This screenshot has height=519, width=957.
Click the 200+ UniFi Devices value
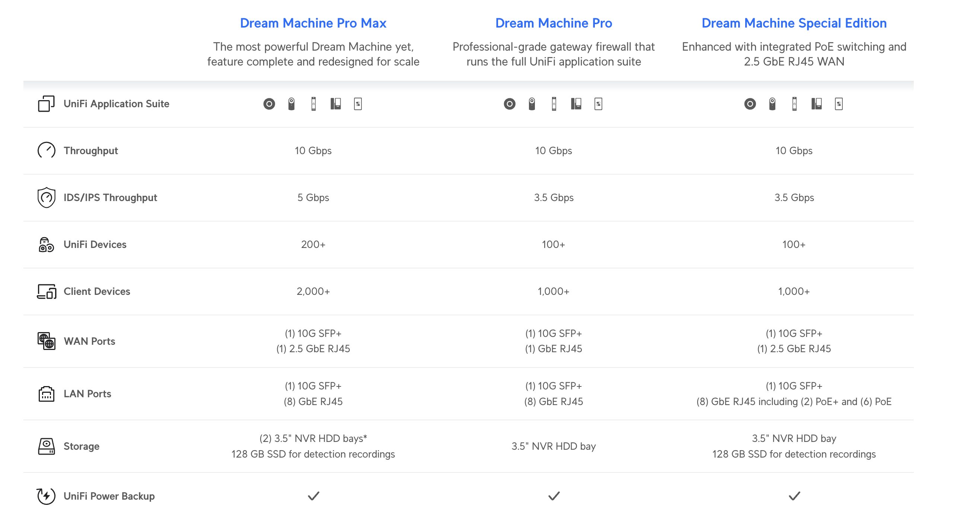(313, 245)
